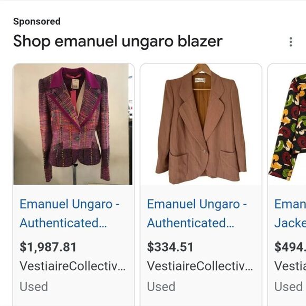Open second Emanuel Ungaro Authenticated listing link
Image resolution: width=306 pixels, height=306 pixels.
pos(197,213)
